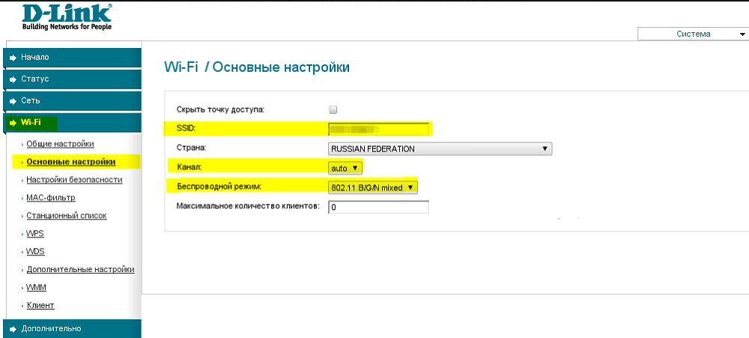749x338 pixels.
Task: Click the D-Link logo
Action: 67,17
